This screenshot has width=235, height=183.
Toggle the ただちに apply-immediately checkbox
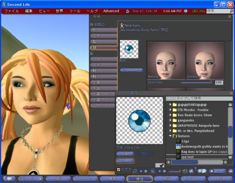coord(118,169)
